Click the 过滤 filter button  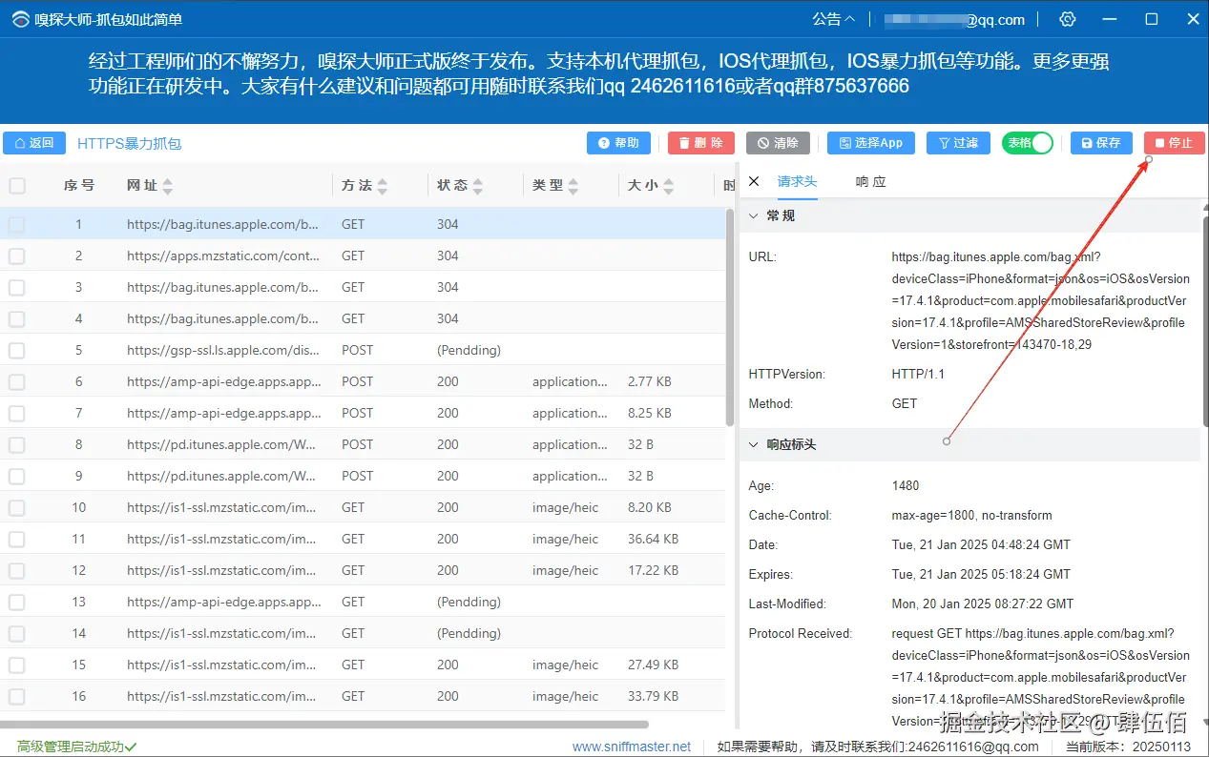958,143
